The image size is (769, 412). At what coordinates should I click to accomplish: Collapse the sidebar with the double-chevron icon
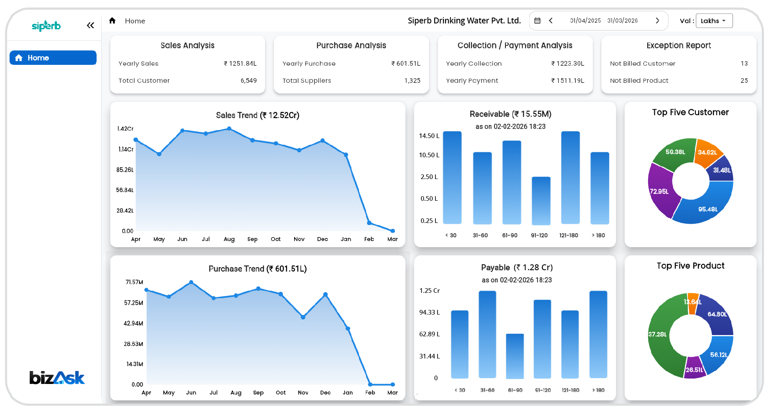tap(90, 26)
